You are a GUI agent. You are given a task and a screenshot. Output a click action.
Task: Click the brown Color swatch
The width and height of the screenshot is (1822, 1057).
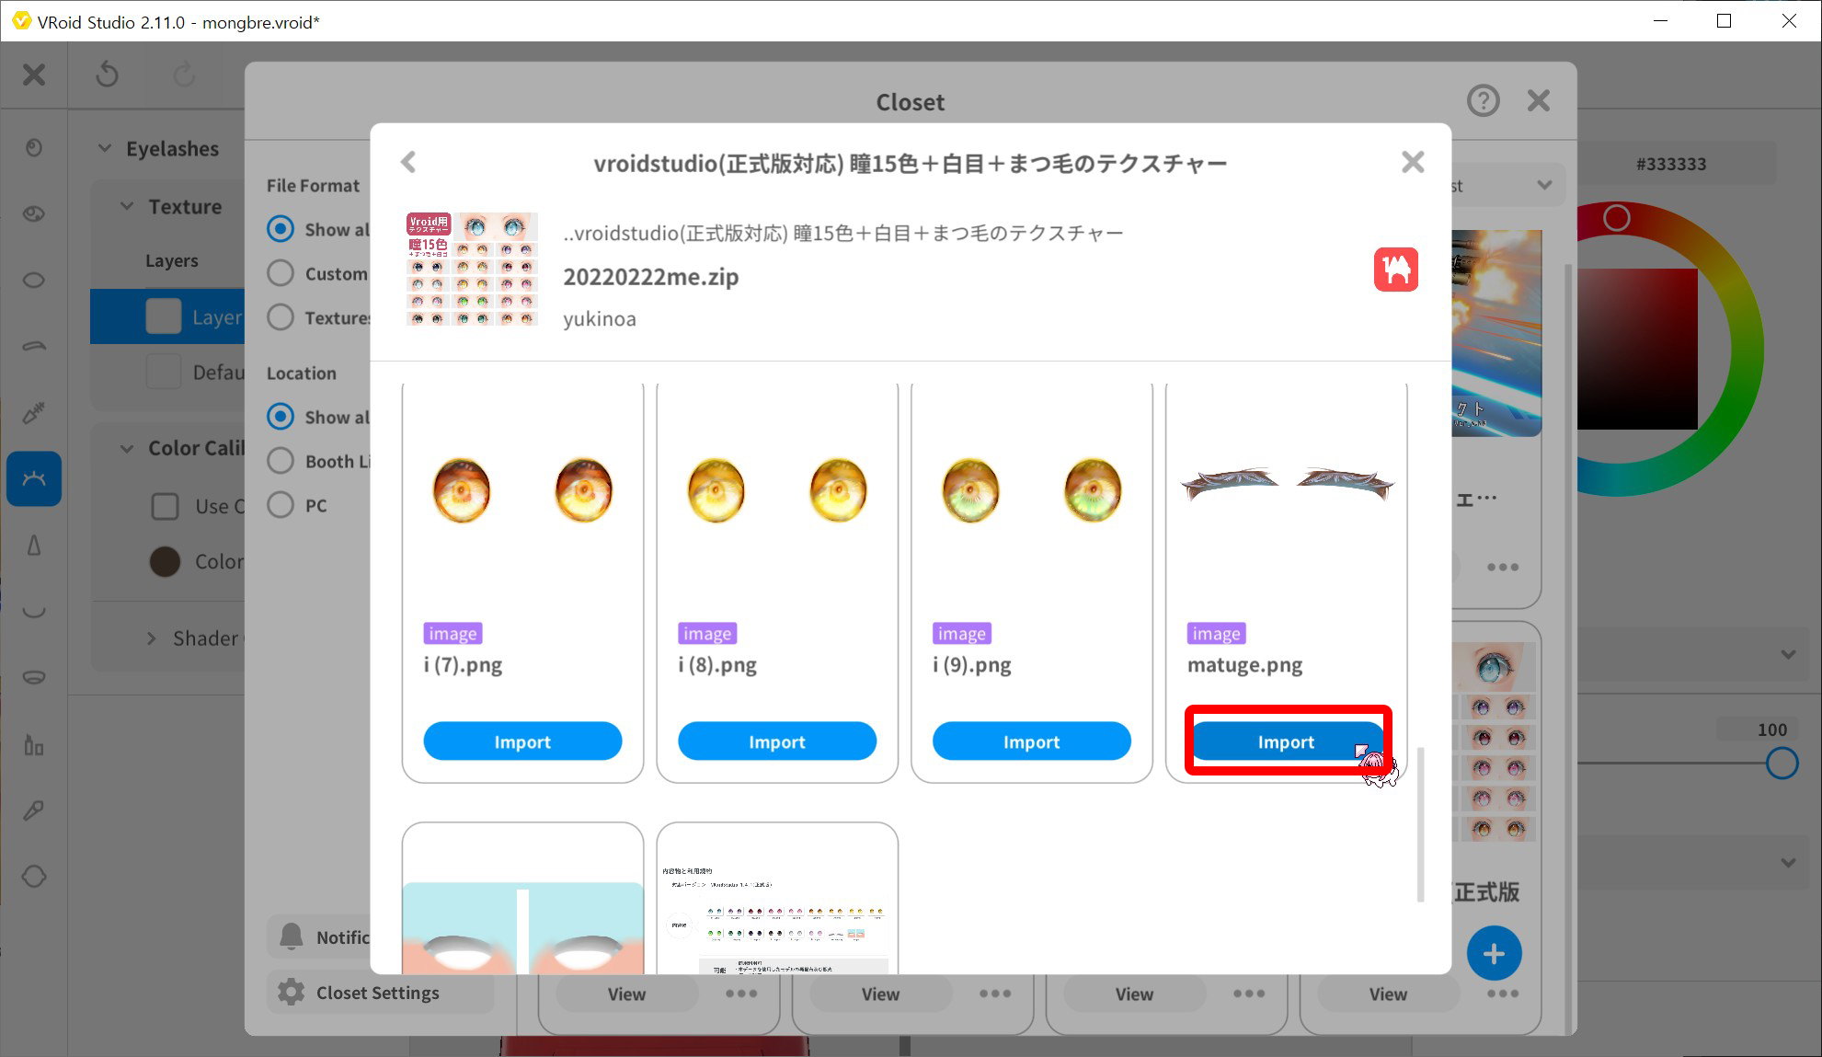click(x=165, y=561)
